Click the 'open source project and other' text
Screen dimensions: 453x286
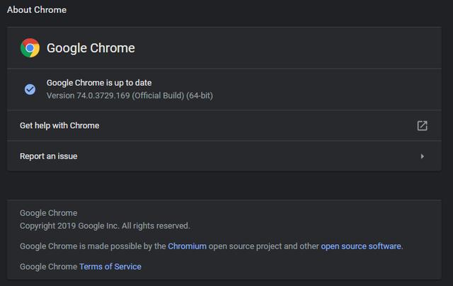point(264,246)
